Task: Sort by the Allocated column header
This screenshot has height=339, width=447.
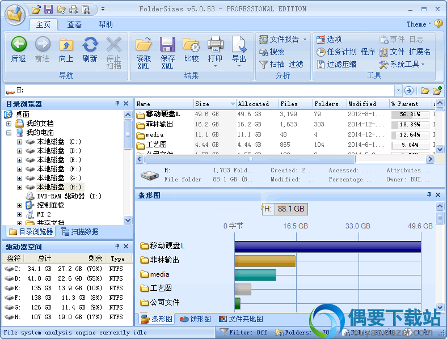Action: [258, 104]
